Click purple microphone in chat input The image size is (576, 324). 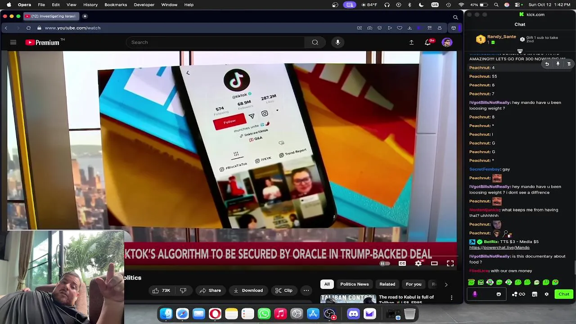(x=475, y=294)
